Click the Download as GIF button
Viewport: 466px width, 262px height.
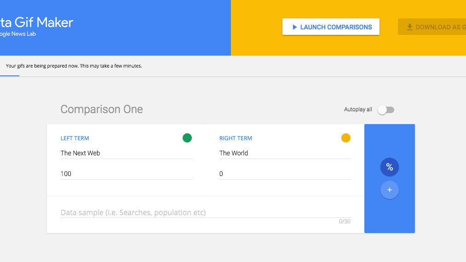tap(432, 27)
